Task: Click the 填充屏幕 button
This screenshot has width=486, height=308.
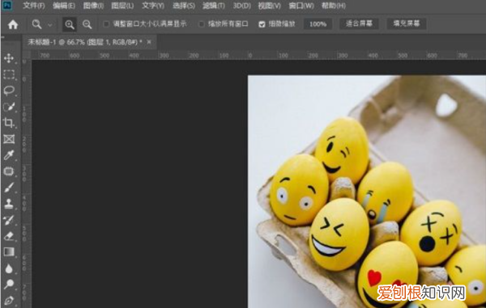Action: [407, 23]
